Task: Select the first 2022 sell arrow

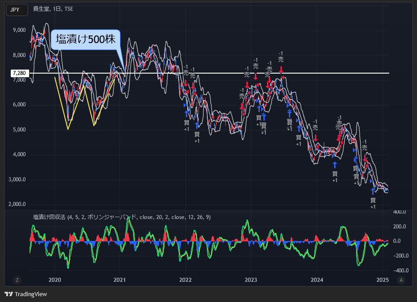Action: pos(185,83)
